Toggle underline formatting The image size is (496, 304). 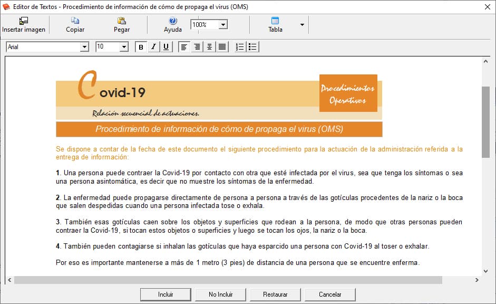[166, 47]
